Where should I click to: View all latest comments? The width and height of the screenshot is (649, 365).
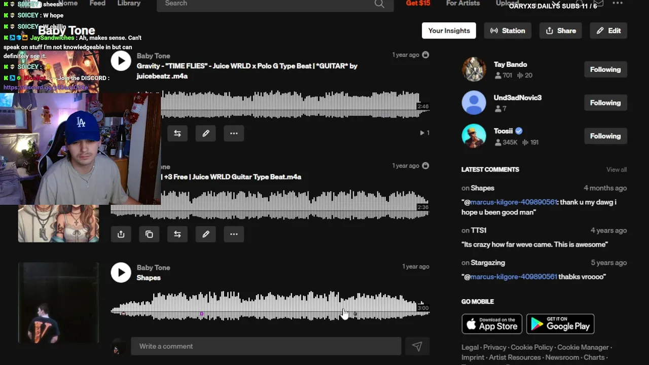[x=617, y=169]
